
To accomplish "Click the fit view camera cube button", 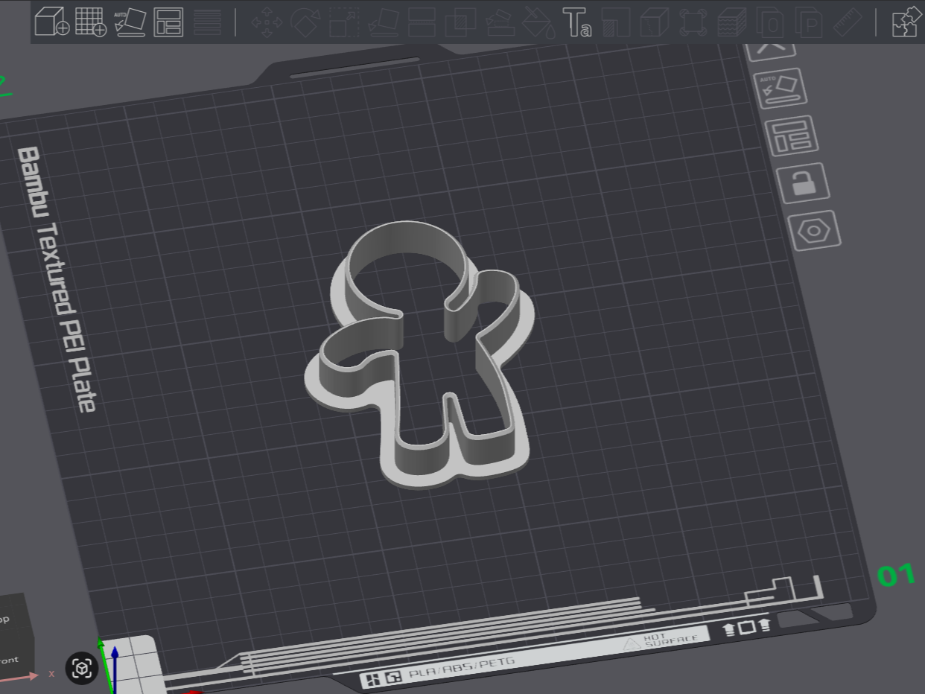I will pyautogui.click(x=82, y=668).
